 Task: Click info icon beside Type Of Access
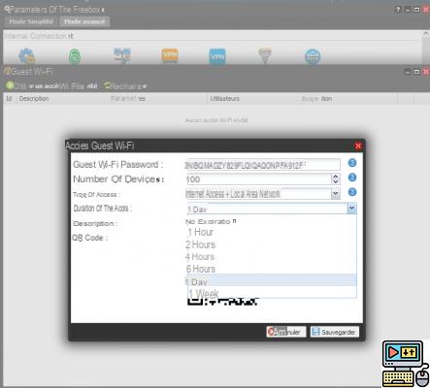pyautogui.click(x=352, y=192)
